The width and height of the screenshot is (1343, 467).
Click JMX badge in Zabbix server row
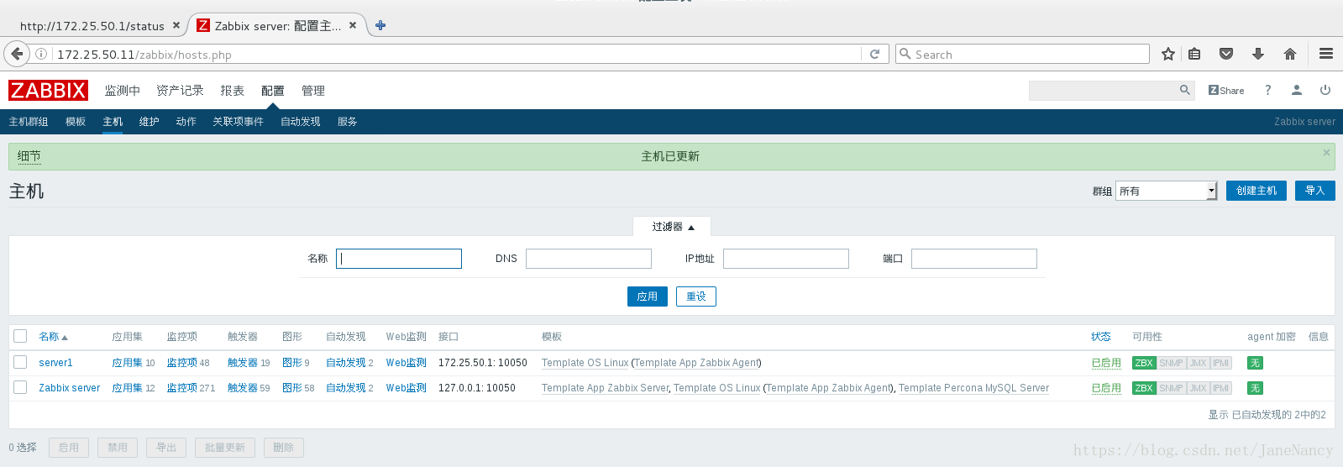(1198, 388)
